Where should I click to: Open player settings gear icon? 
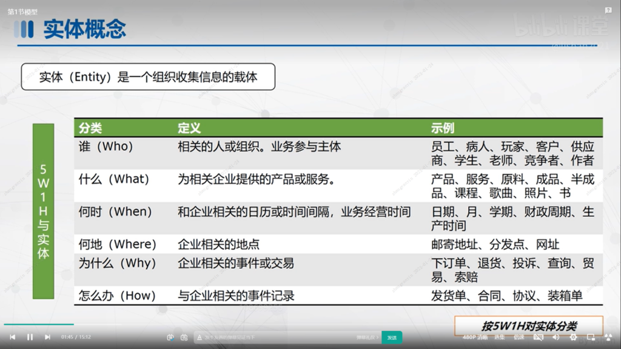click(x=573, y=337)
